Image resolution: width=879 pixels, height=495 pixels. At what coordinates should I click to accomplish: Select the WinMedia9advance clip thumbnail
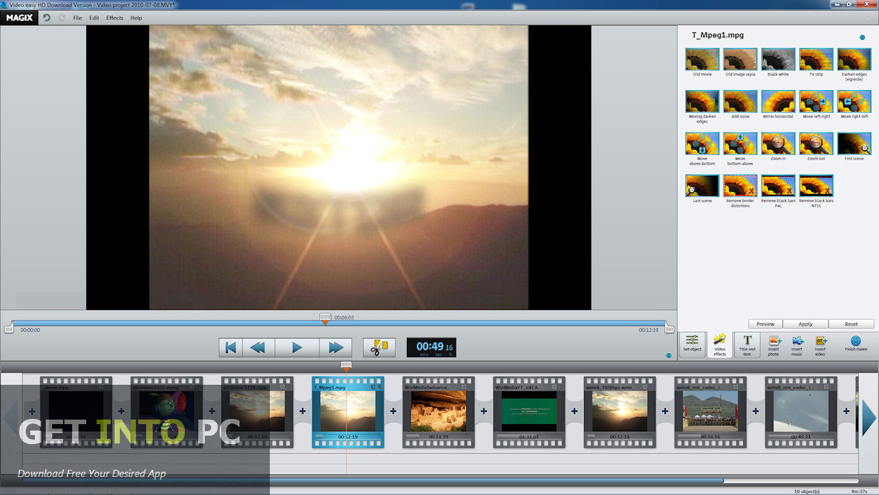tap(439, 411)
